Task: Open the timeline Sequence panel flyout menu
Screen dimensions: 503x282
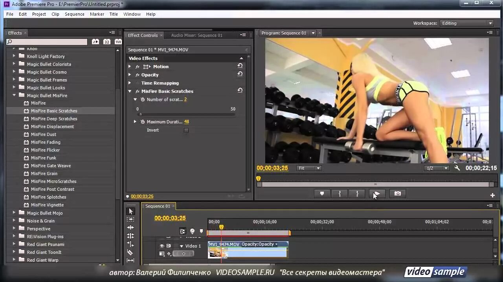Action: click(x=490, y=206)
